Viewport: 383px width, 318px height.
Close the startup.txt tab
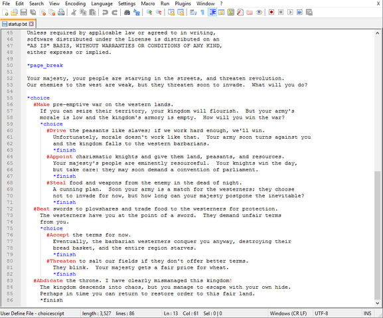coord(31,24)
